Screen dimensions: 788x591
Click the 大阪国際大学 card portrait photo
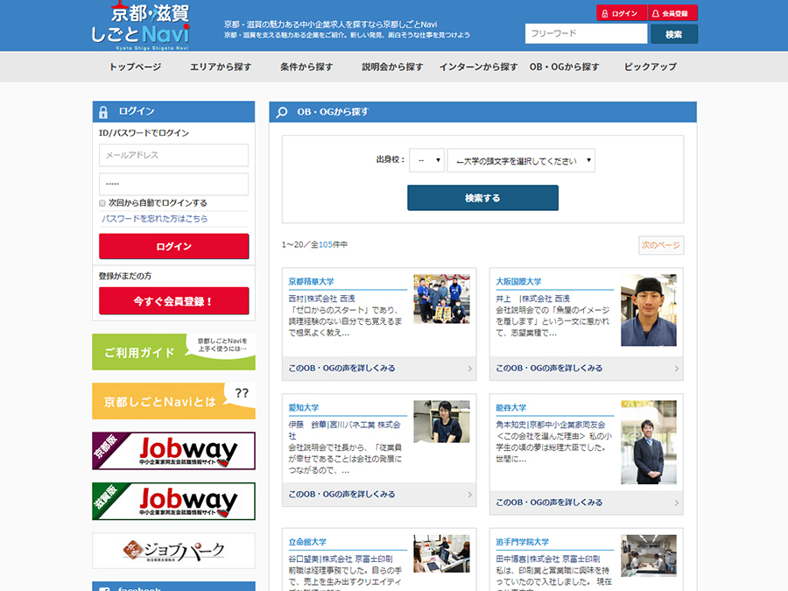pyautogui.click(x=648, y=310)
